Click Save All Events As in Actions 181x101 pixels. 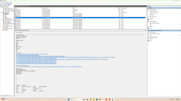pos(153,21)
